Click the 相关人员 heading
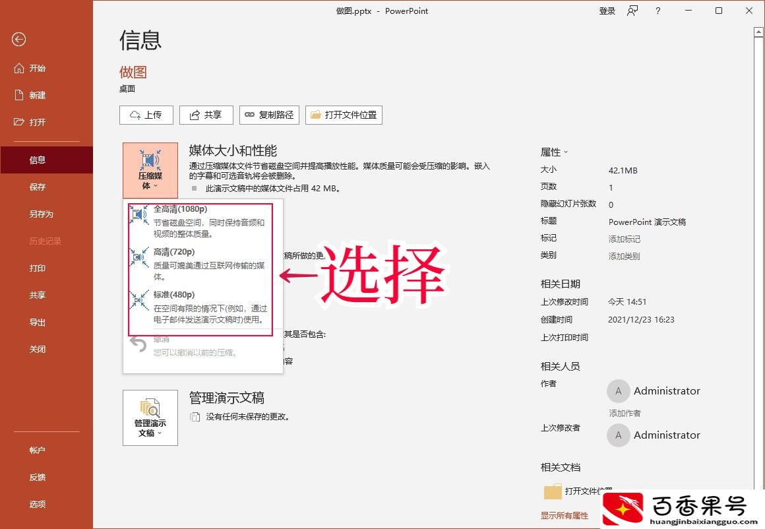The height and width of the screenshot is (529, 765). (x=561, y=367)
